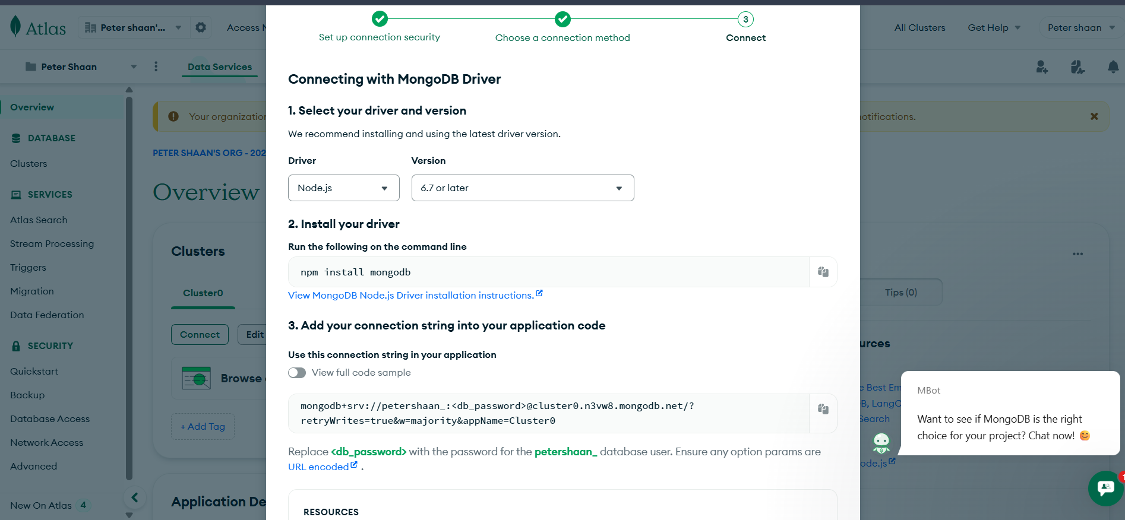Toggle View full code sample
Screen dimensions: 1125x520
[x=297, y=373]
